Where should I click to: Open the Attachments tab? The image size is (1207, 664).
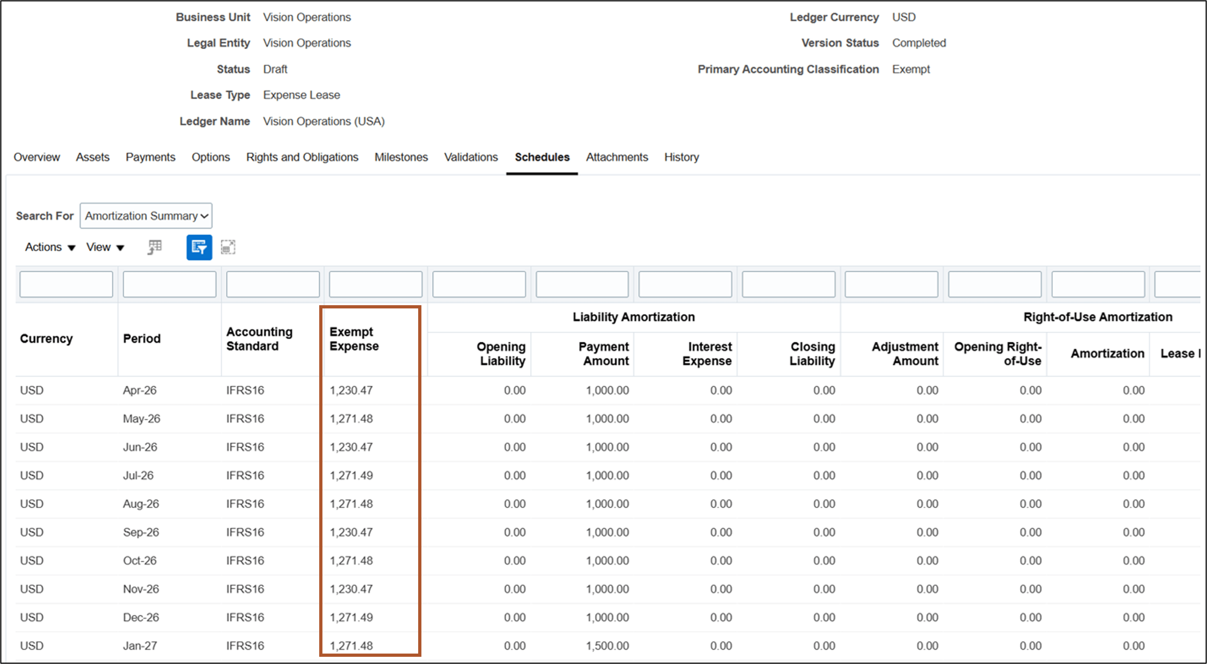coord(616,157)
